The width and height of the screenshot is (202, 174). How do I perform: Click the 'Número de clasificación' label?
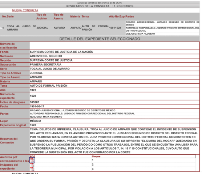[x=8, y=46]
